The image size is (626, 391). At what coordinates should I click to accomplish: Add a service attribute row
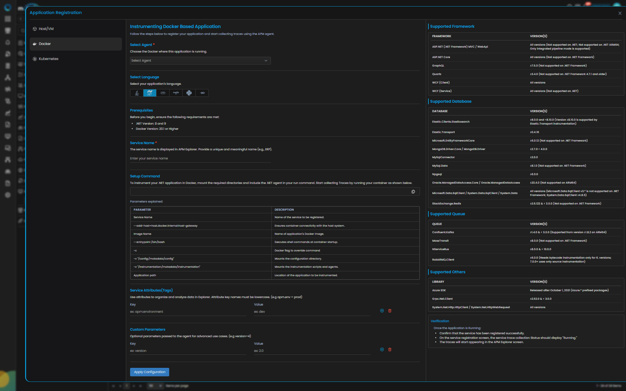coord(382,311)
